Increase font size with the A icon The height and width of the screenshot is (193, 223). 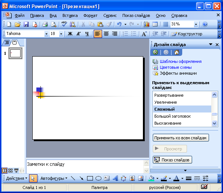[144, 34]
